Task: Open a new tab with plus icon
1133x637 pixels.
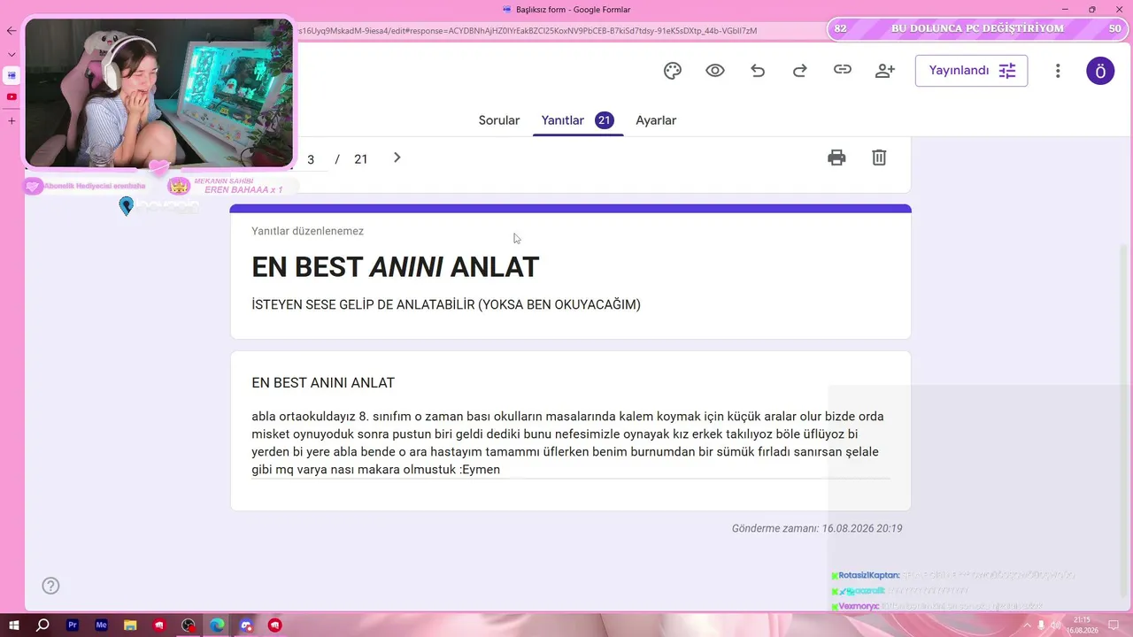Action: click(x=12, y=120)
